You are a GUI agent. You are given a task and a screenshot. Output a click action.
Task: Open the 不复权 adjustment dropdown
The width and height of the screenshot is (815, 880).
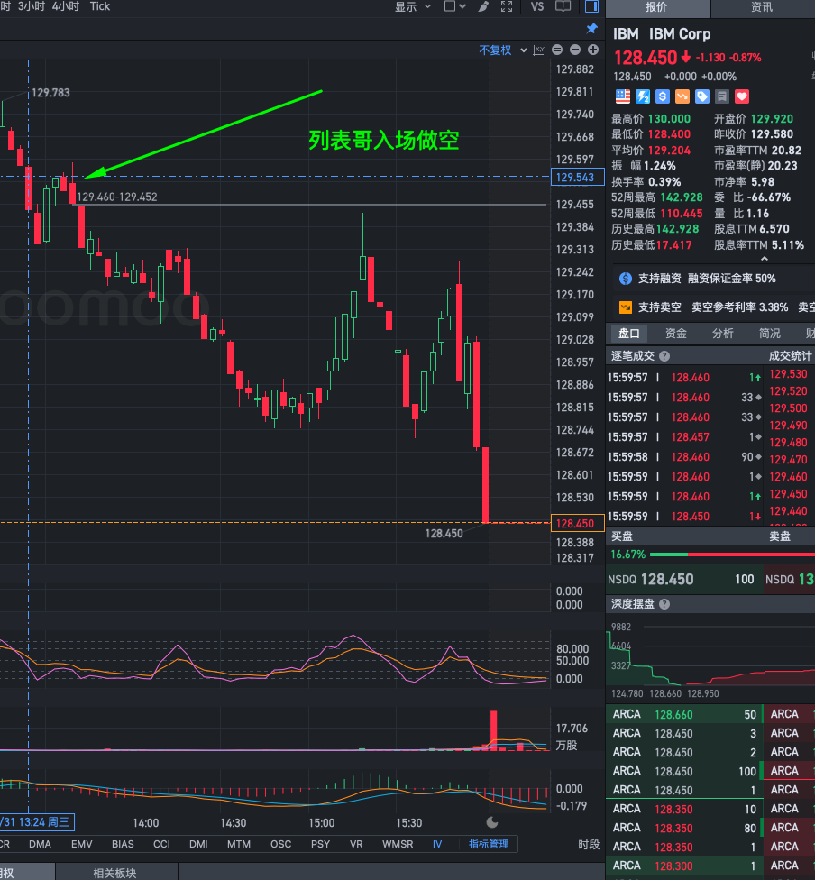(x=503, y=50)
